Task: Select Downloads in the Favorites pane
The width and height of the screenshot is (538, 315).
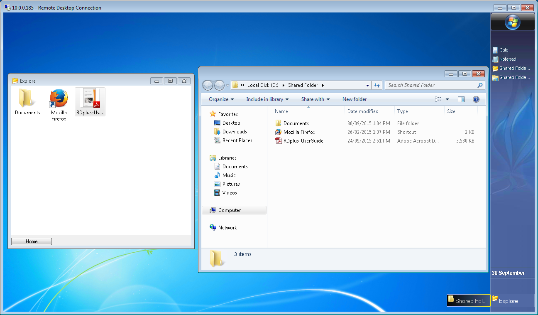Action: pyautogui.click(x=235, y=132)
